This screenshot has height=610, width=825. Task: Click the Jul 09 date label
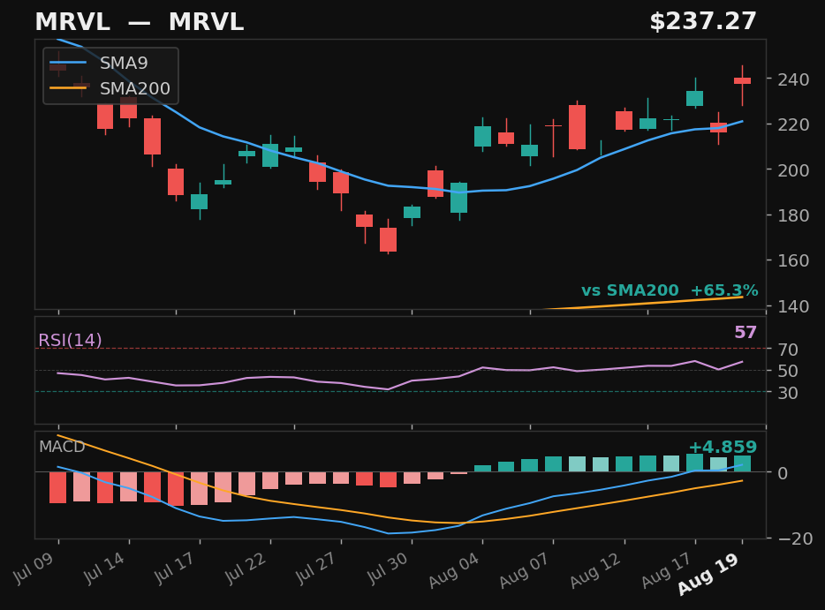pyautogui.click(x=34, y=568)
